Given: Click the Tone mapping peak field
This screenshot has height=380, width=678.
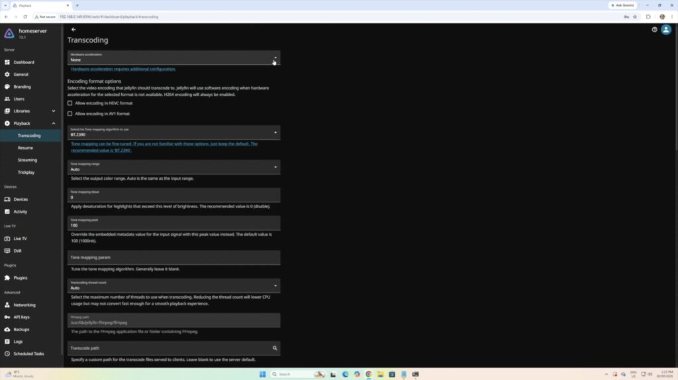Looking at the screenshot, I should (174, 223).
